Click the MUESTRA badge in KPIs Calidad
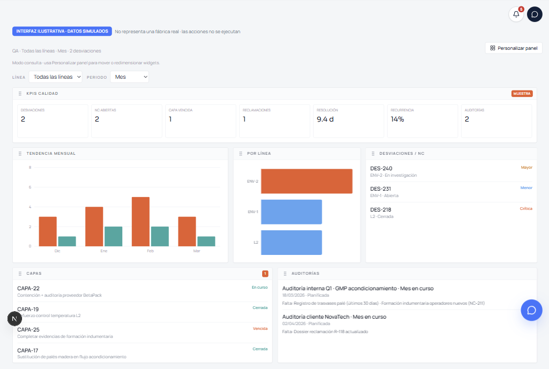The width and height of the screenshot is (549, 369). pyautogui.click(x=522, y=94)
